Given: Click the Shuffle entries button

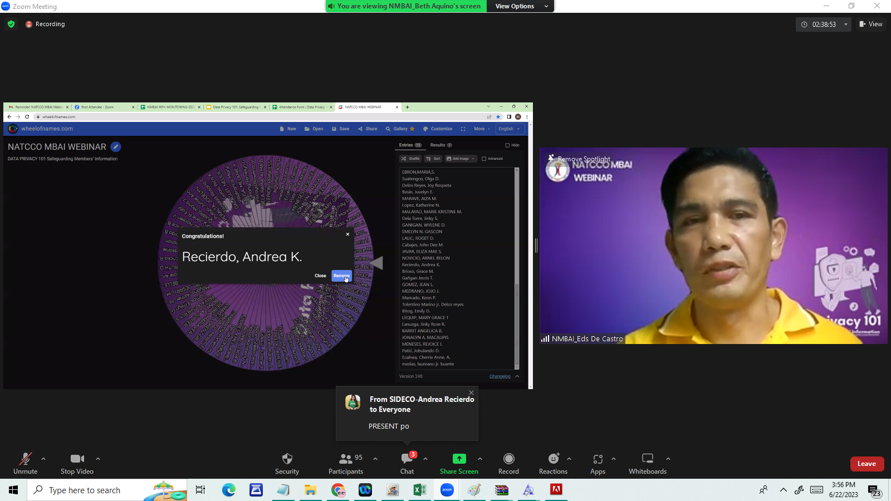Looking at the screenshot, I should [x=411, y=159].
